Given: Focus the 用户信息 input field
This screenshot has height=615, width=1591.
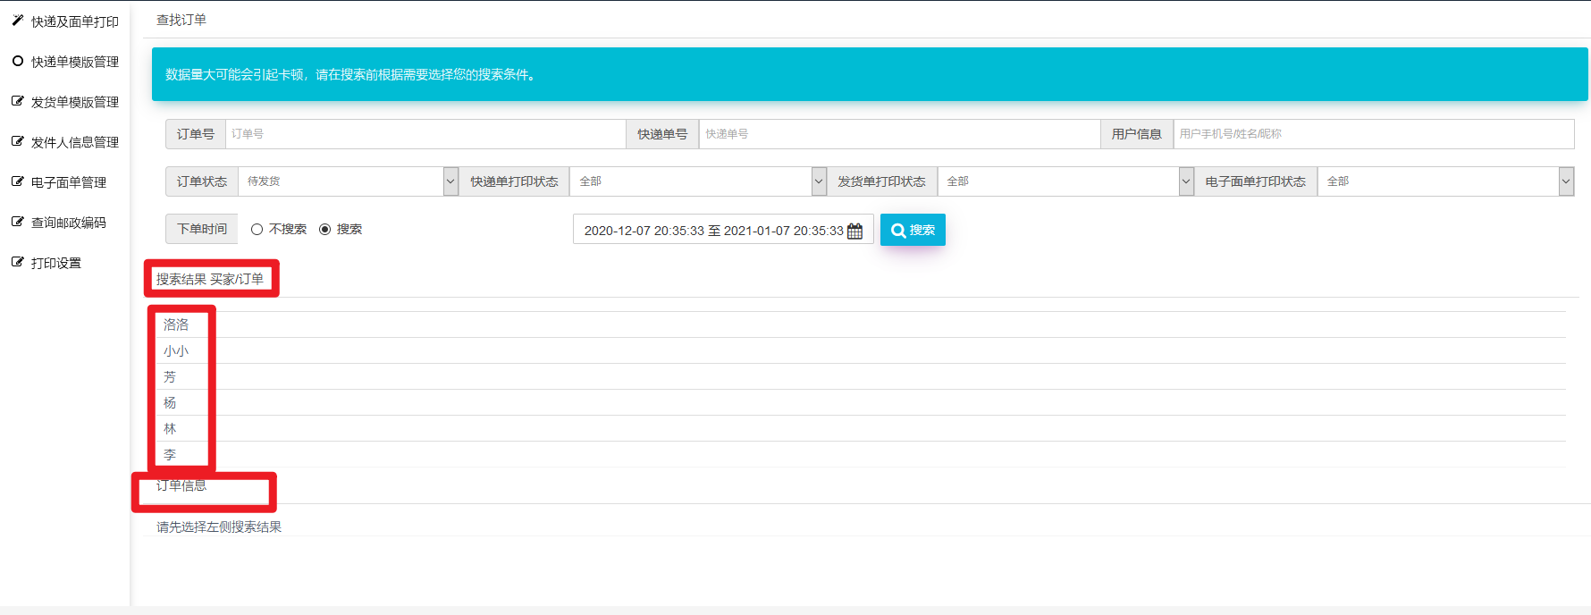Looking at the screenshot, I should coord(1374,134).
